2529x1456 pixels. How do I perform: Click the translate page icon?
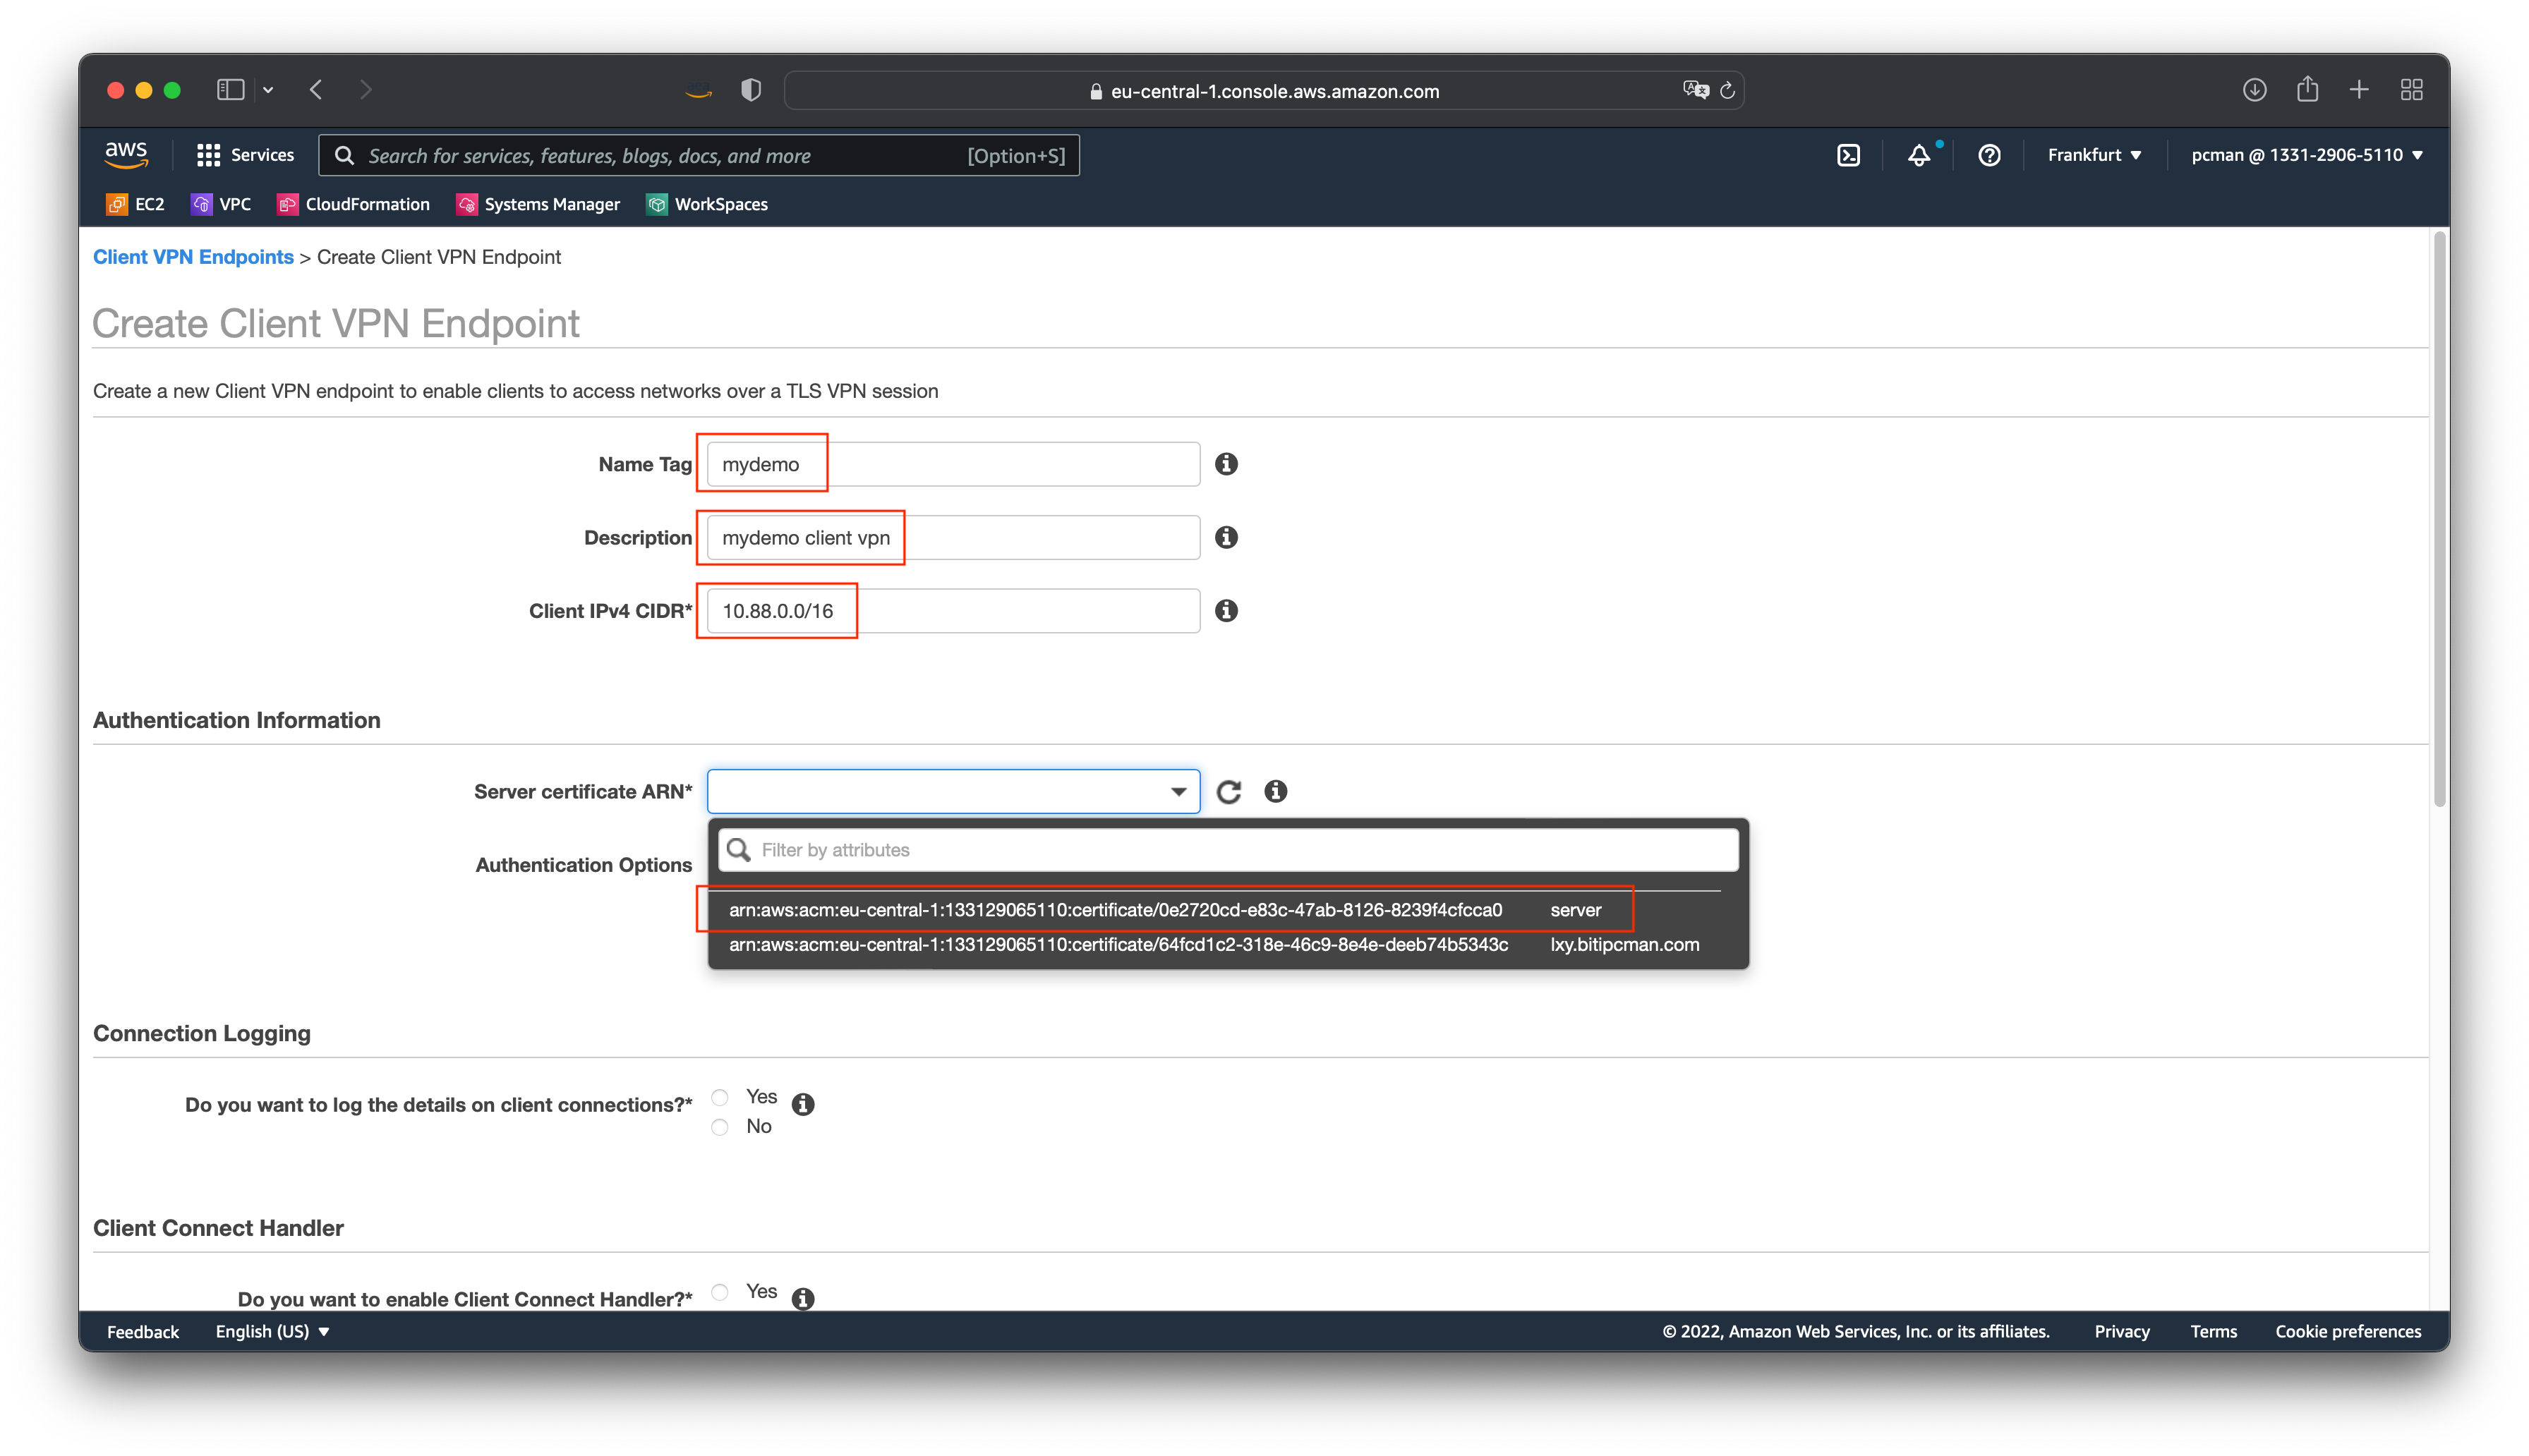[1695, 90]
